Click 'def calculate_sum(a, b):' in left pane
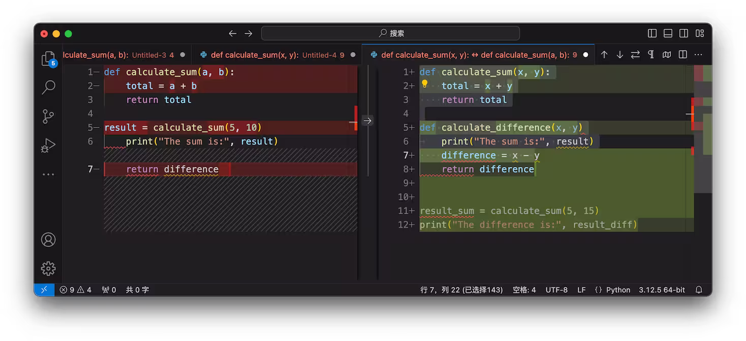This screenshot has height=341, width=746. 169,72
